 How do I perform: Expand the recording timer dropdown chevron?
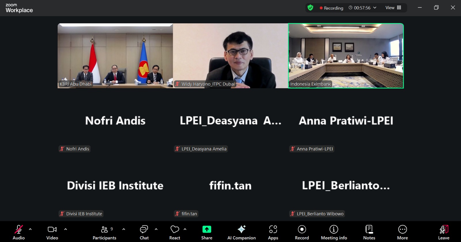(x=375, y=8)
